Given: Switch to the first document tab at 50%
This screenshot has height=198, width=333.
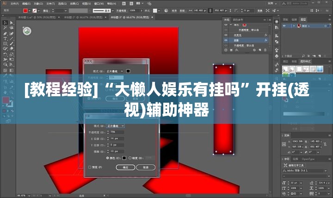Looking at the screenshot, I should pos(37,17).
